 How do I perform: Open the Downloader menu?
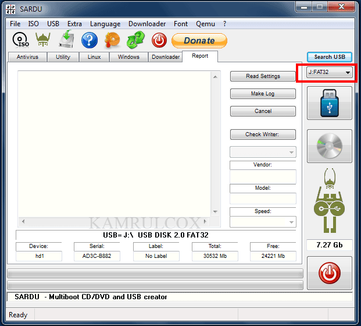[147, 24]
